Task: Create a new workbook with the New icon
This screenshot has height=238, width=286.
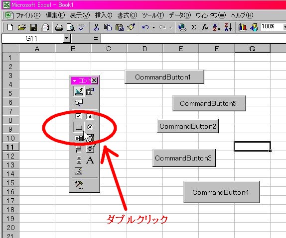Action: 10,27
